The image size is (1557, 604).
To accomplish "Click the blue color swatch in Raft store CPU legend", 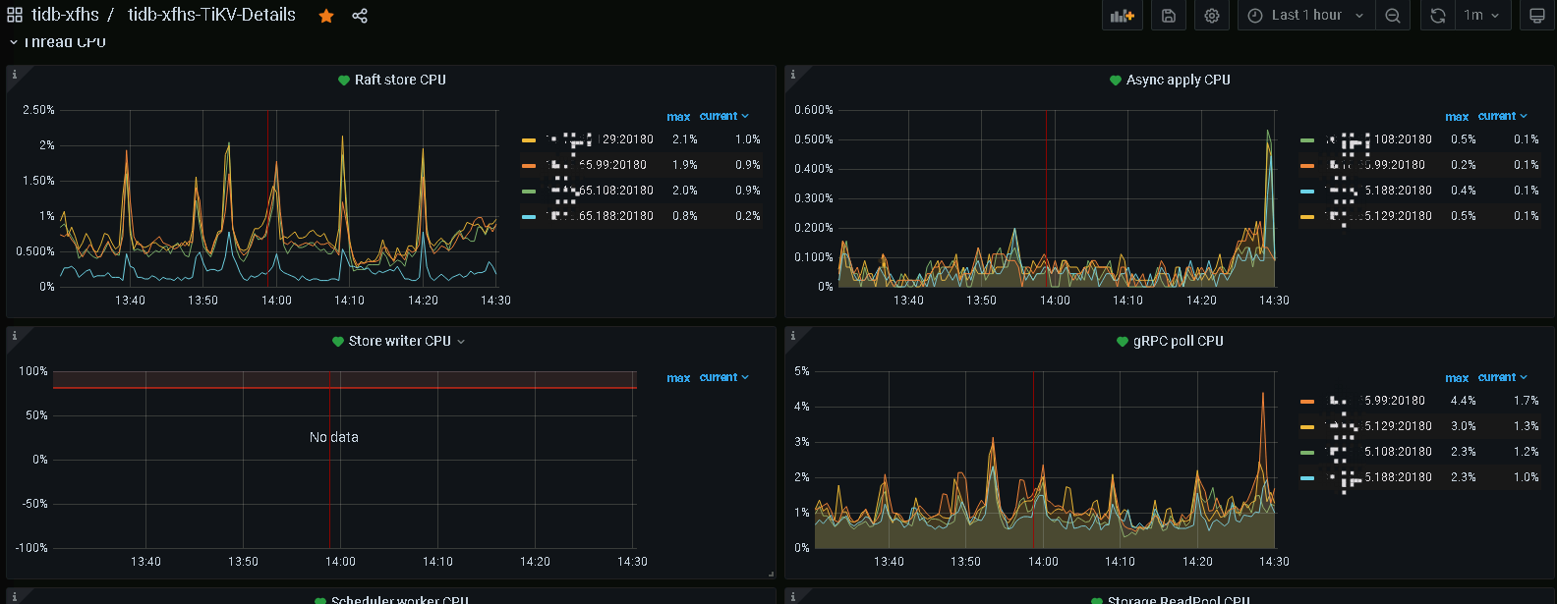I will click(529, 216).
